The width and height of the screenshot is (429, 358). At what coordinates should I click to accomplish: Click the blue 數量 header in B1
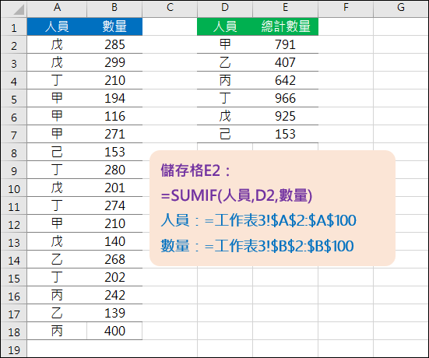click(x=114, y=26)
